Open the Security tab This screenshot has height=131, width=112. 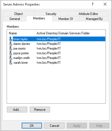[51, 14]
